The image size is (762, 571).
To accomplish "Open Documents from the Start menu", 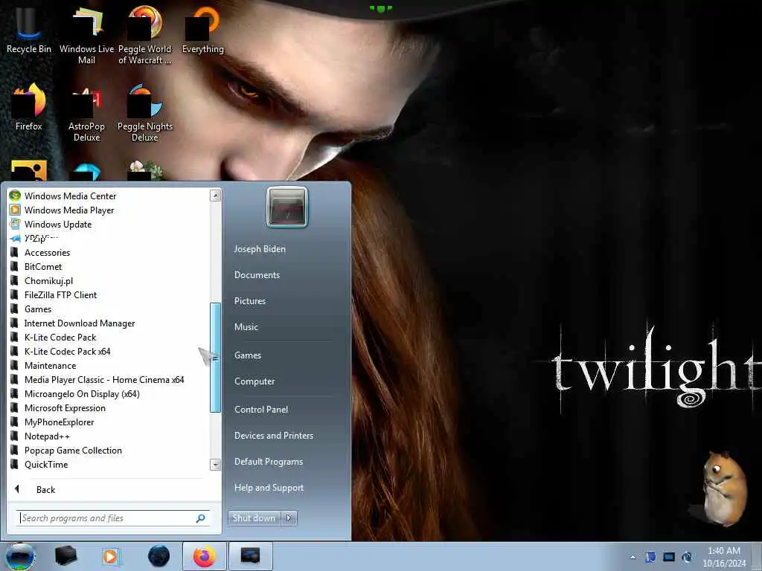I will [x=257, y=275].
